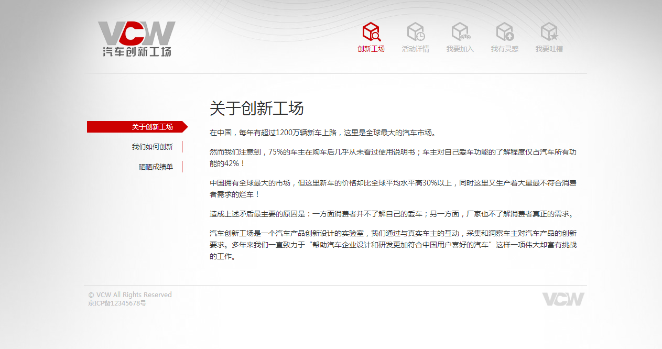Open 晒晒成绩单 sidebar link
This screenshot has height=349, width=662.
click(155, 166)
